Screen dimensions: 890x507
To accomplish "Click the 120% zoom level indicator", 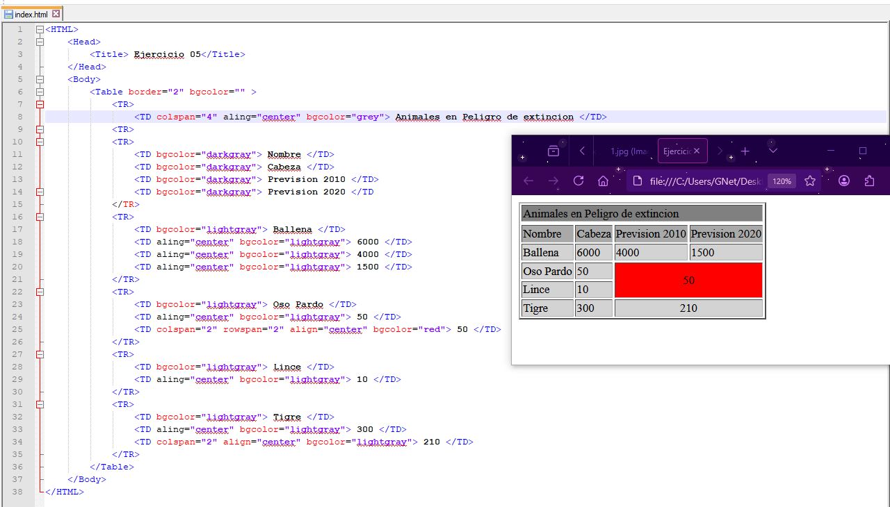I will pos(782,181).
